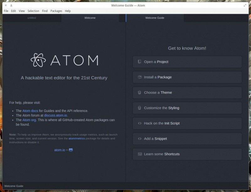This screenshot has width=251, height=192.
Task: Click the keep-above arrow icon in title bar
Action: pos(11,5)
